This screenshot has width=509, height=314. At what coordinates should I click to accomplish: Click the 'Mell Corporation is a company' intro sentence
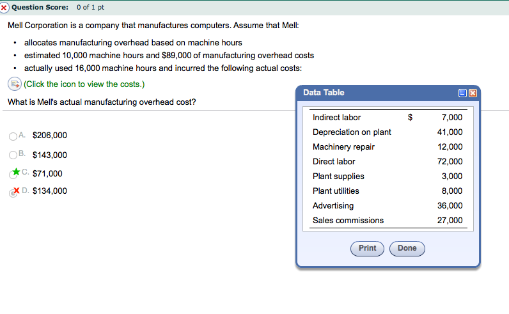(153, 26)
